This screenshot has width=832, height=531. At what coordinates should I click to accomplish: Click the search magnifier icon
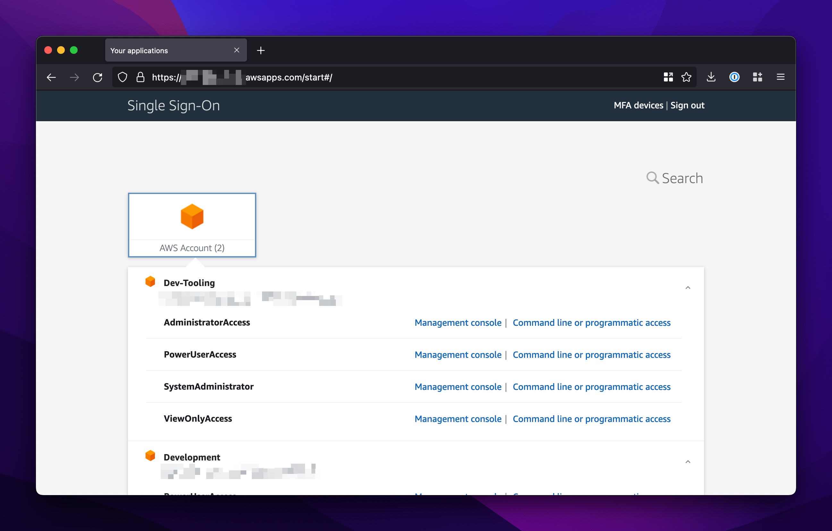click(x=652, y=178)
